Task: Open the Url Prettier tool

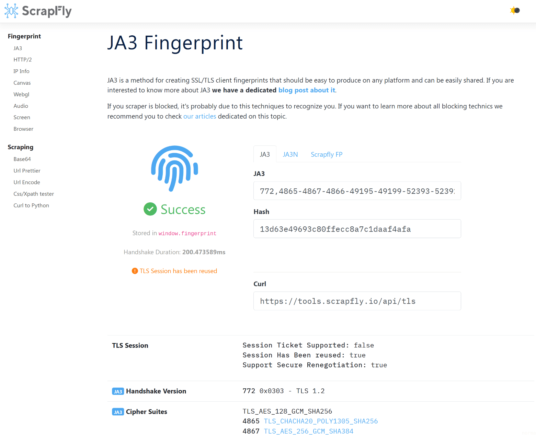Action: coord(27,170)
